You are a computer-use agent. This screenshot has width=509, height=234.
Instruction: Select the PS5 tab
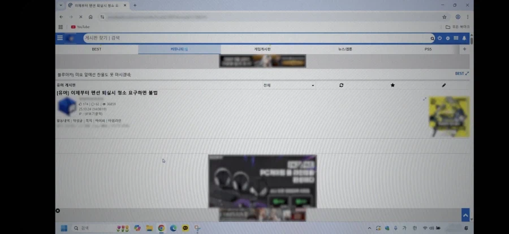(x=428, y=49)
